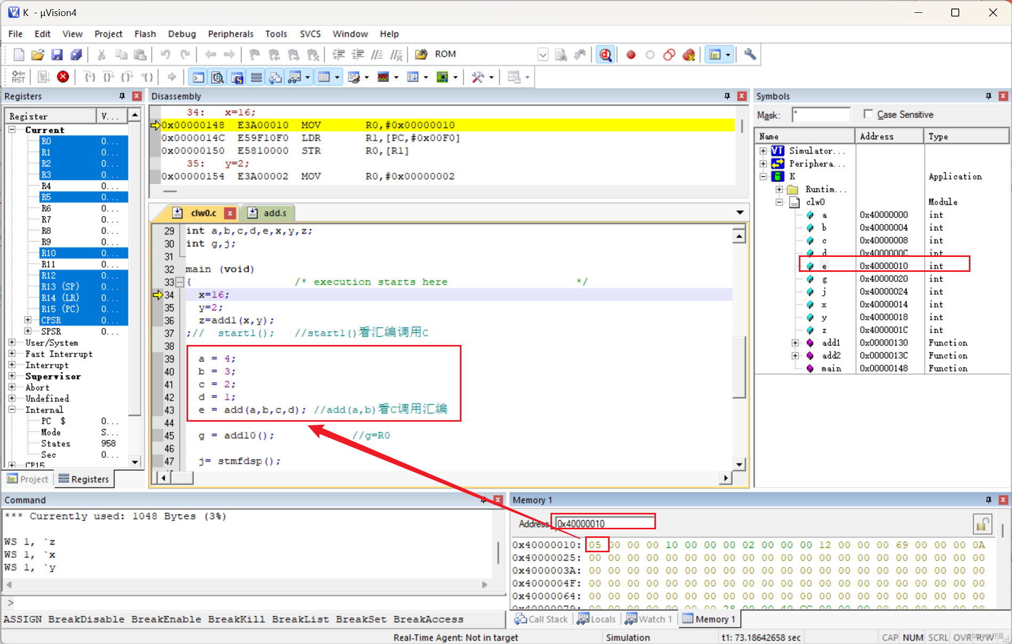Click the Type column header in Symbols
Viewport: 1012px width, 644px height.
click(x=966, y=136)
